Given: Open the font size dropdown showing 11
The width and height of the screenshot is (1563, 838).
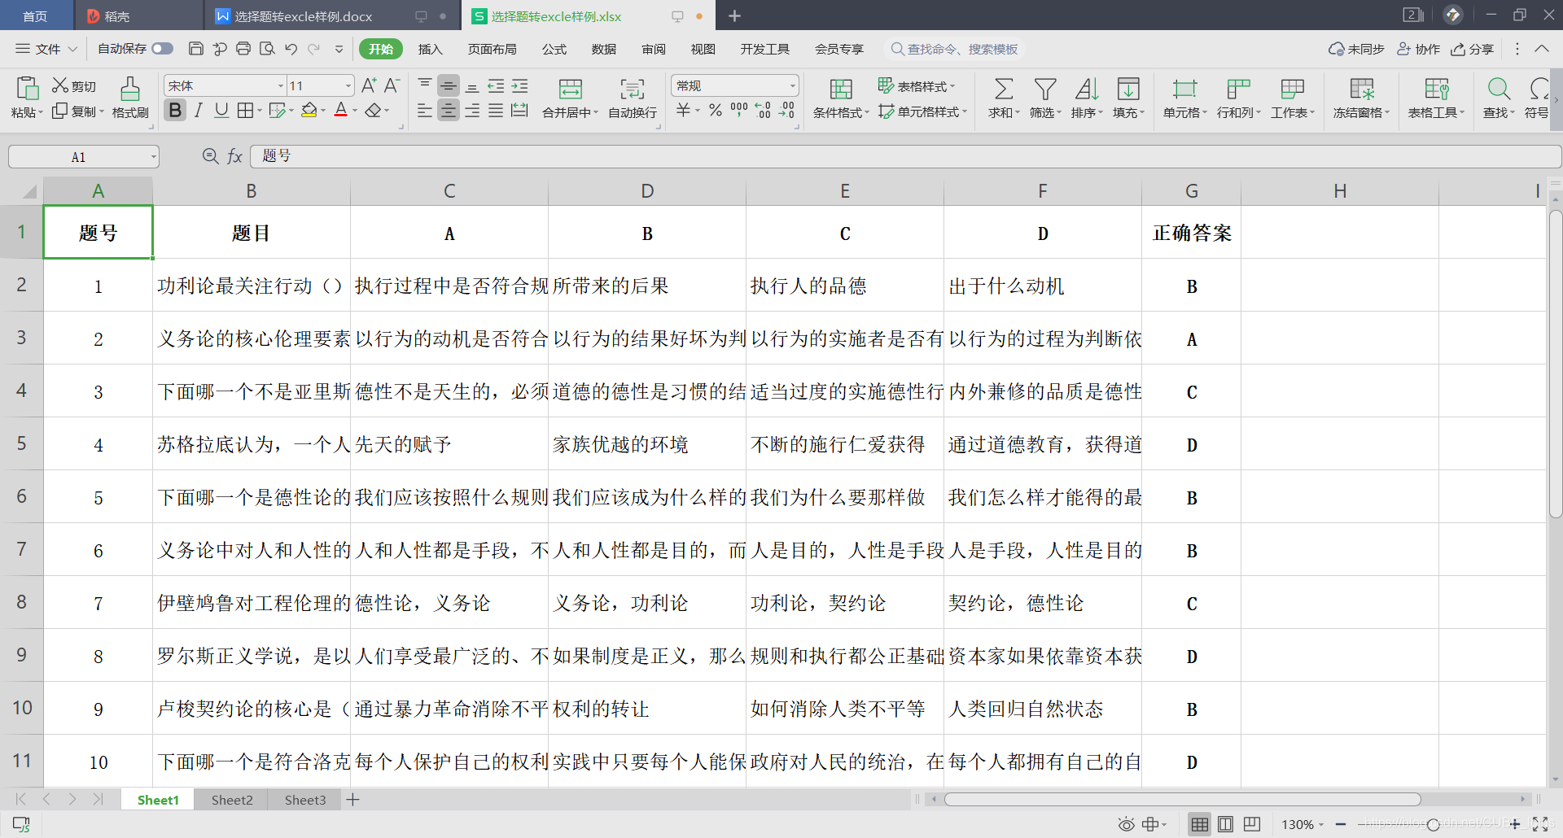Looking at the screenshot, I should click(x=348, y=85).
